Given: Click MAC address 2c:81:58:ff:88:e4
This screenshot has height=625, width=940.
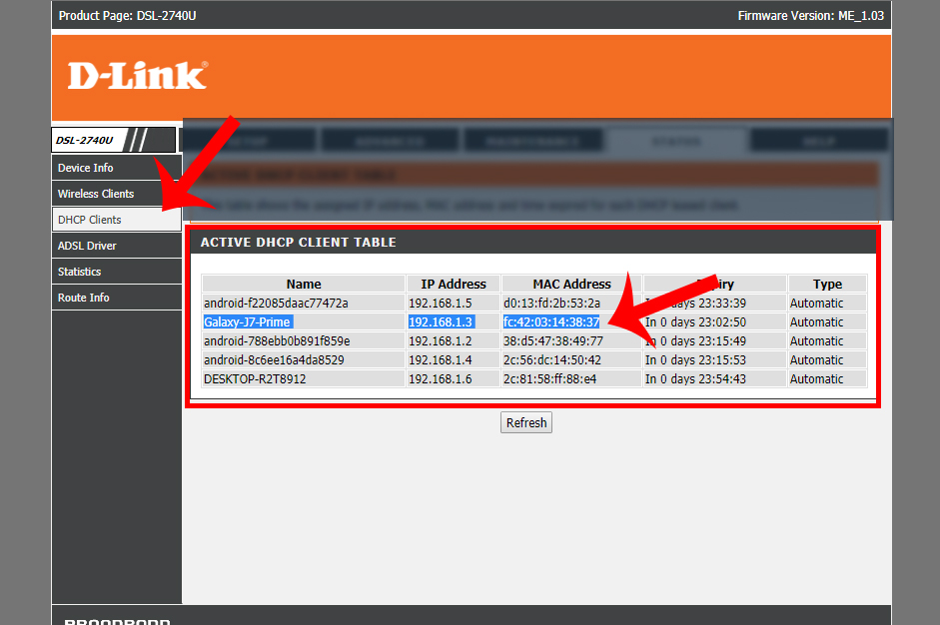Looking at the screenshot, I should click(x=549, y=379).
